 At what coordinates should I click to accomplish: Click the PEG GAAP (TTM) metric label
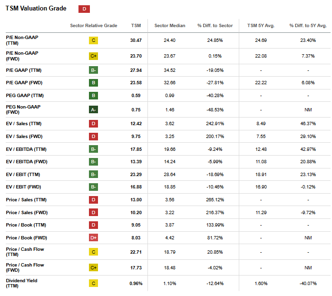pos(25,96)
